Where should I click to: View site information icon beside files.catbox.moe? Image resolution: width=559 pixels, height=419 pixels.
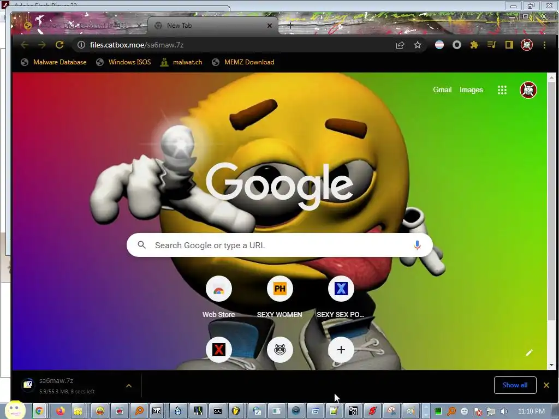(81, 45)
